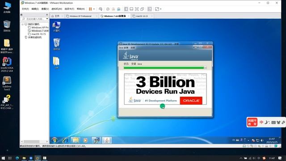Open the 选项卡(T) menu
The width and height of the screenshot is (286, 161).
click(69, 9)
